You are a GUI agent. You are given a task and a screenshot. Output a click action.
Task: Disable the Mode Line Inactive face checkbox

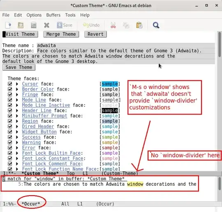pos(10,105)
